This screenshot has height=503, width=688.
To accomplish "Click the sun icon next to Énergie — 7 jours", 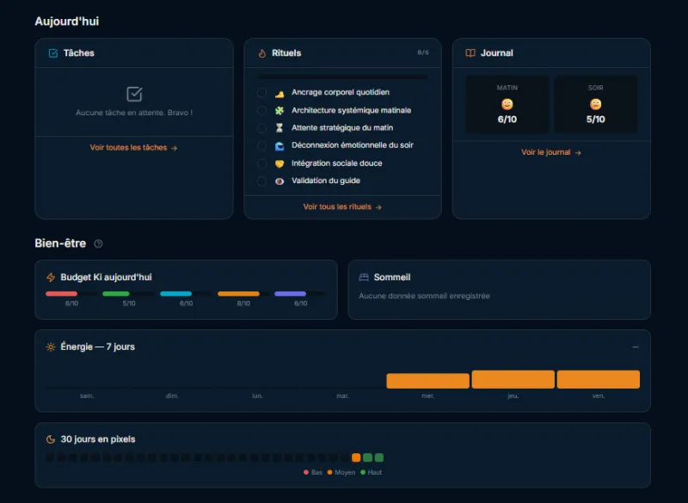I will click(49, 347).
